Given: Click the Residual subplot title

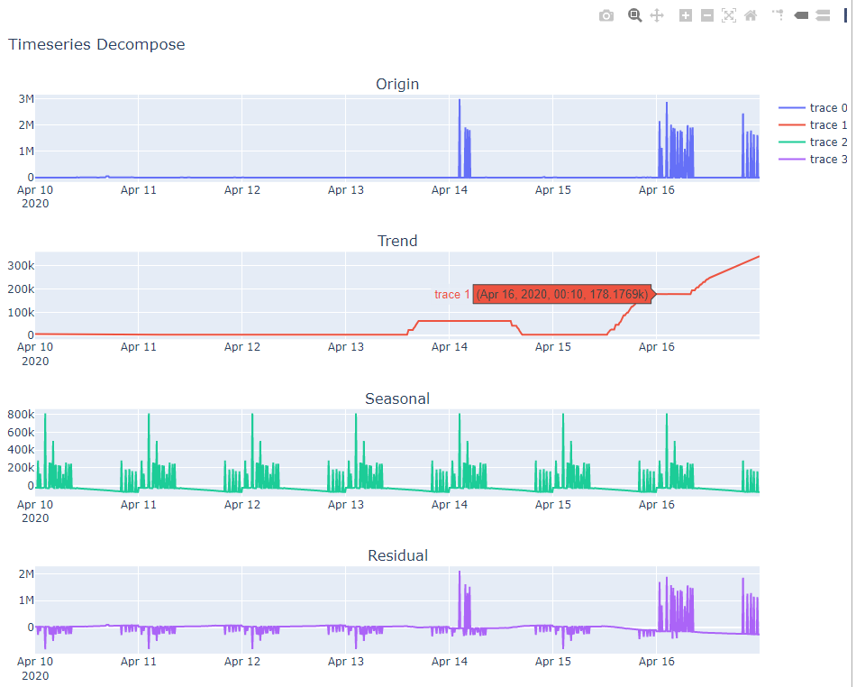Looking at the screenshot, I should (397, 555).
